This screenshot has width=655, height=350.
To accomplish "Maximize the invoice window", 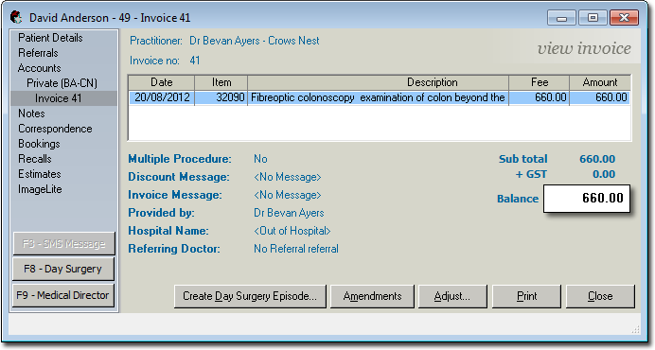I will (593, 18).
